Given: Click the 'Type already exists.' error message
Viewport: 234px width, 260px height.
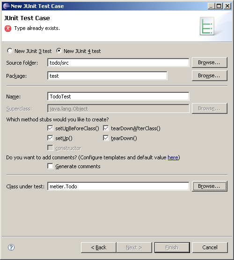Looking at the screenshot, I should 37,29.
